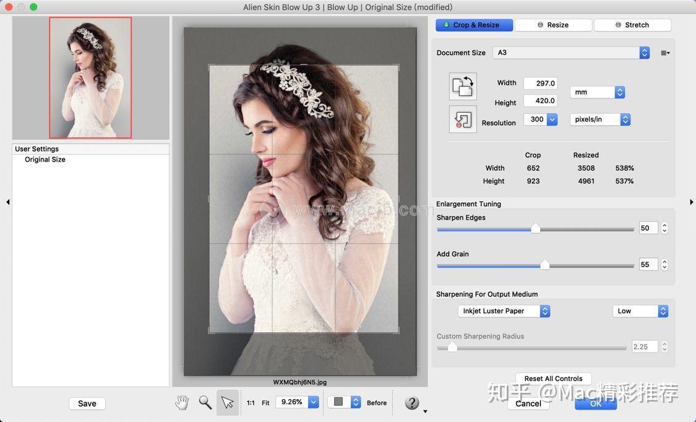The height and width of the screenshot is (422, 696).
Task: Open the Document Size presets menu icon
Action: pyautogui.click(x=665, y=53)
